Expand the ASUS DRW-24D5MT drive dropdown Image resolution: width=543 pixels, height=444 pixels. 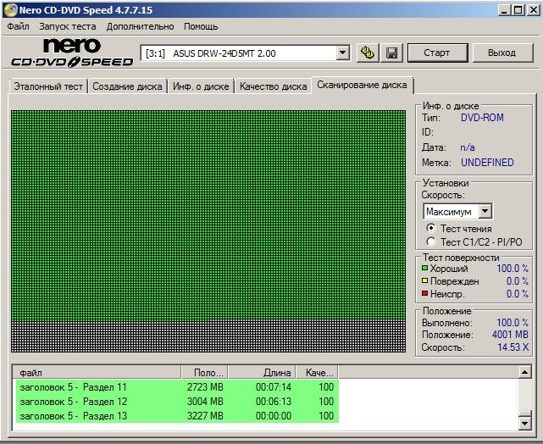click(x=342, y=53)
